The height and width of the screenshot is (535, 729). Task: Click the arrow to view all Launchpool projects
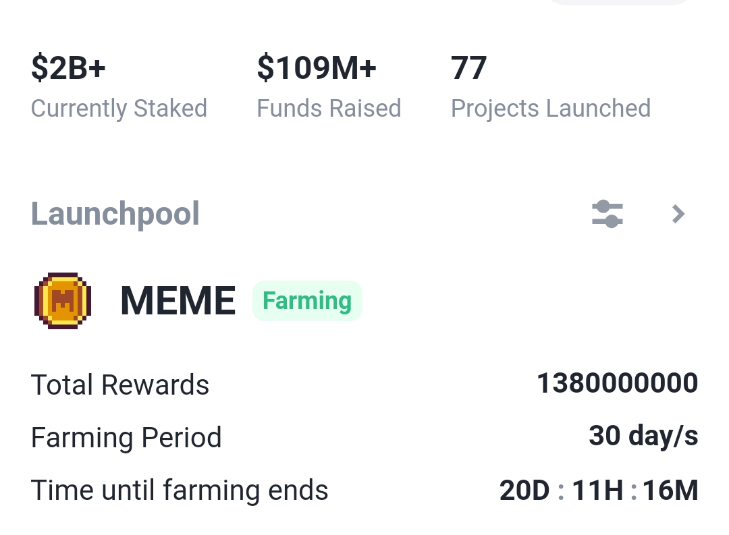678,214
